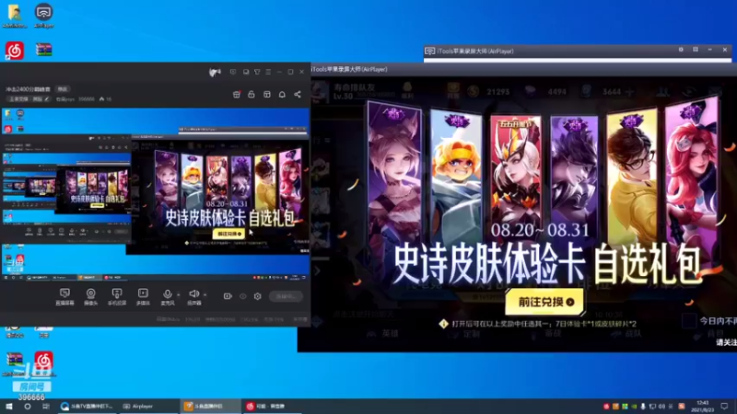Expand the speaker options arrow
The image size is (737, 414).
[x=205, y=294]
